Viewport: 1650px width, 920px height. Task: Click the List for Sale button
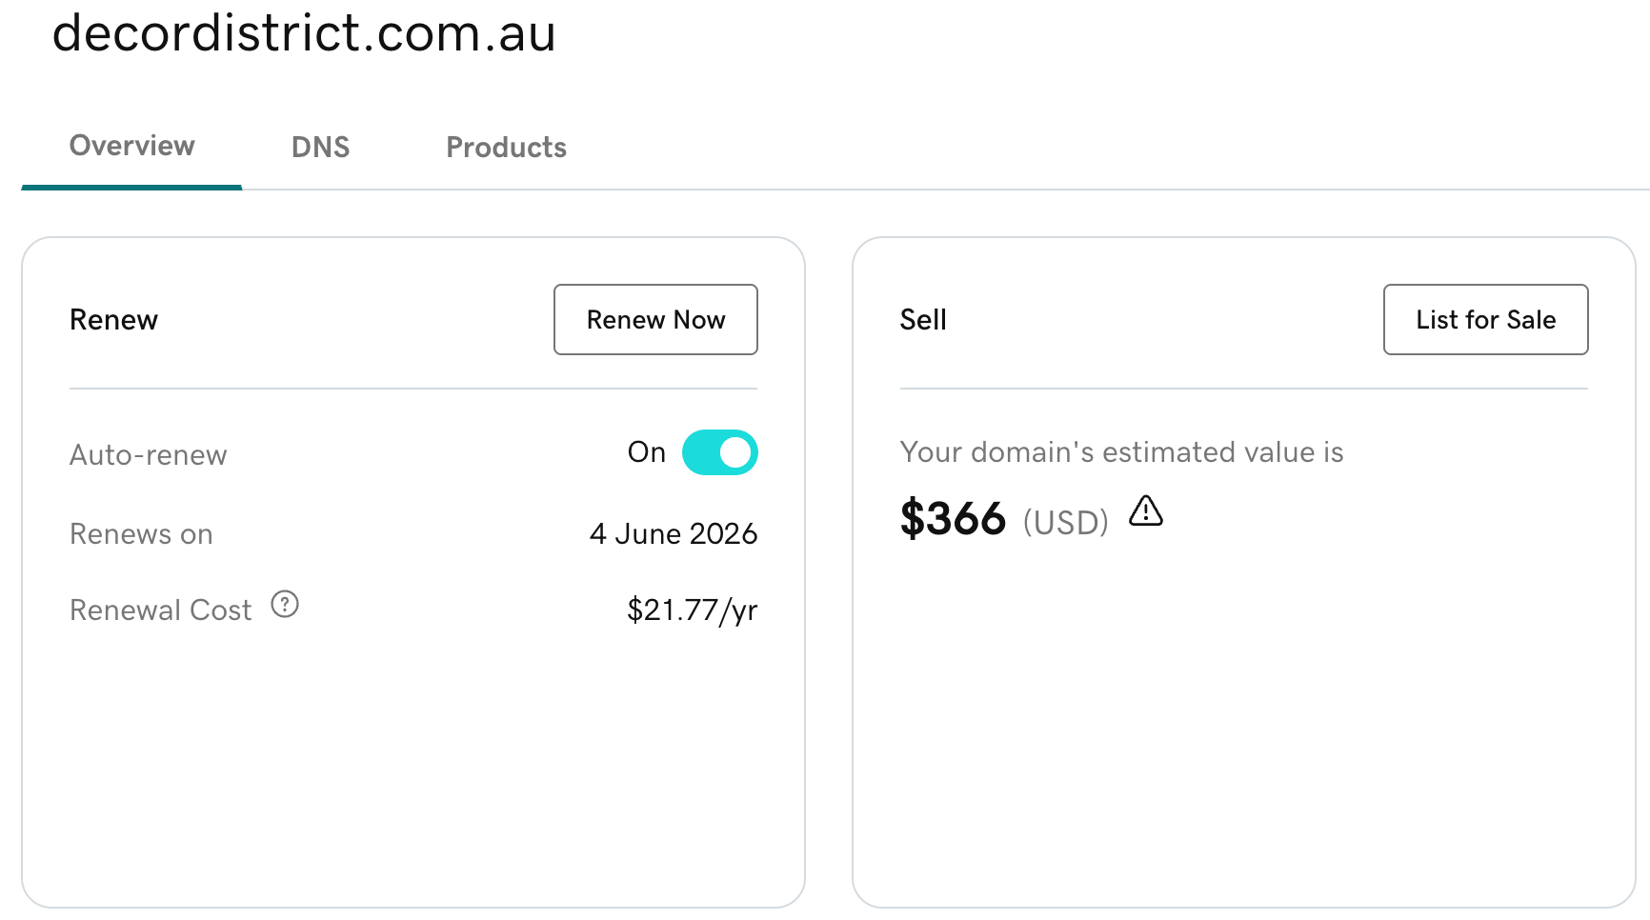pos(1485,320)
